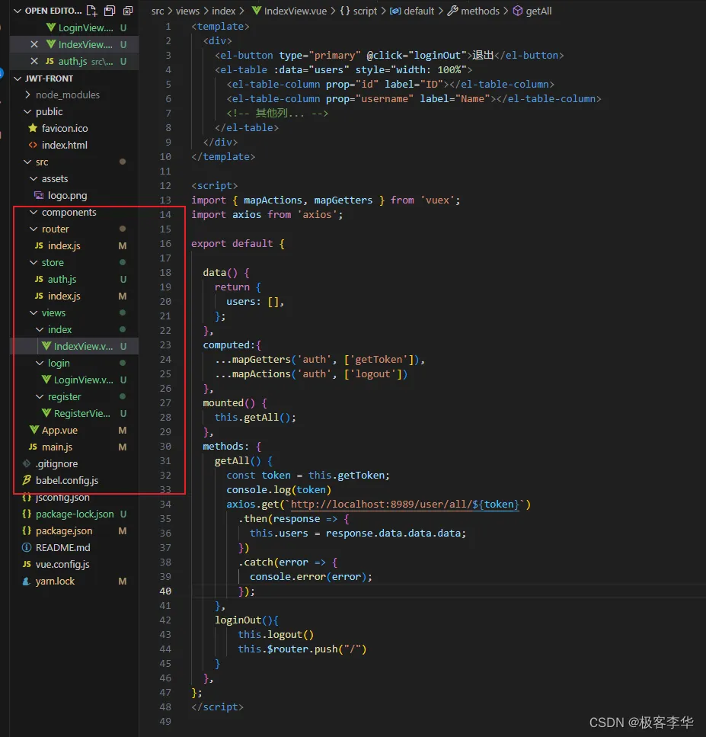Open LoginView.vue in the login folder
This screenshot has width=706, height=737.
(x=83, y=380)
